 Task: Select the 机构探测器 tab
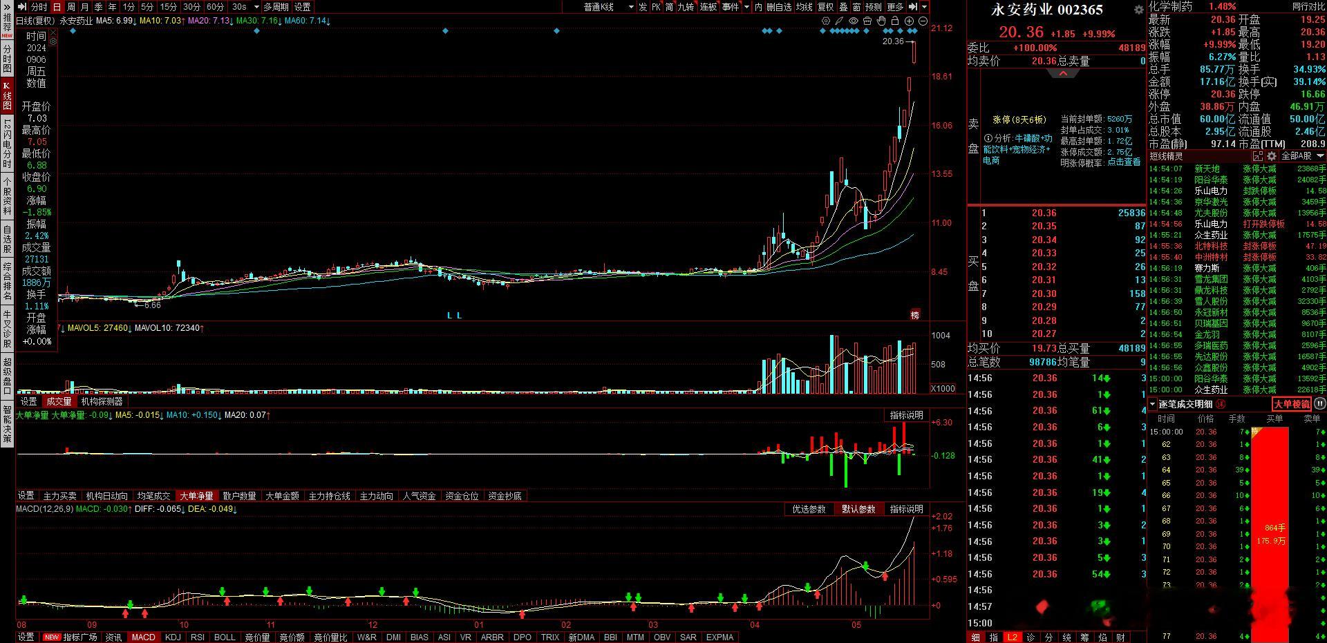pos(102,401)
